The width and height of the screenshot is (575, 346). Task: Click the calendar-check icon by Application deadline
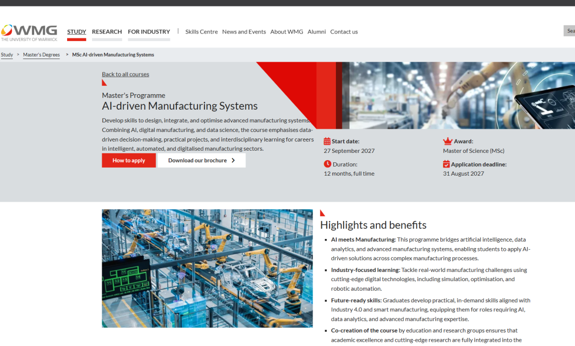446,164
